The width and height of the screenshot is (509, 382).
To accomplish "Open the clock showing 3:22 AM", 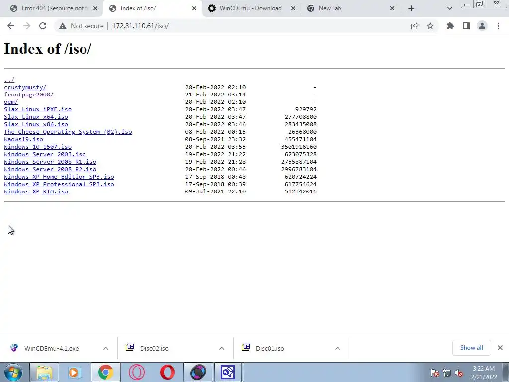I will pos(484,373).
